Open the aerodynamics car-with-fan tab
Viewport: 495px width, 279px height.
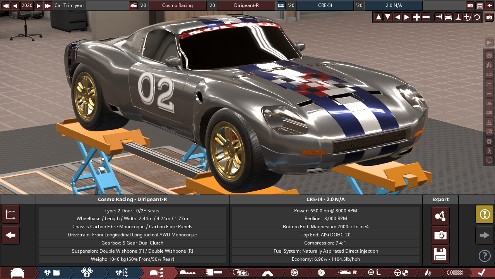click(348, 272)
